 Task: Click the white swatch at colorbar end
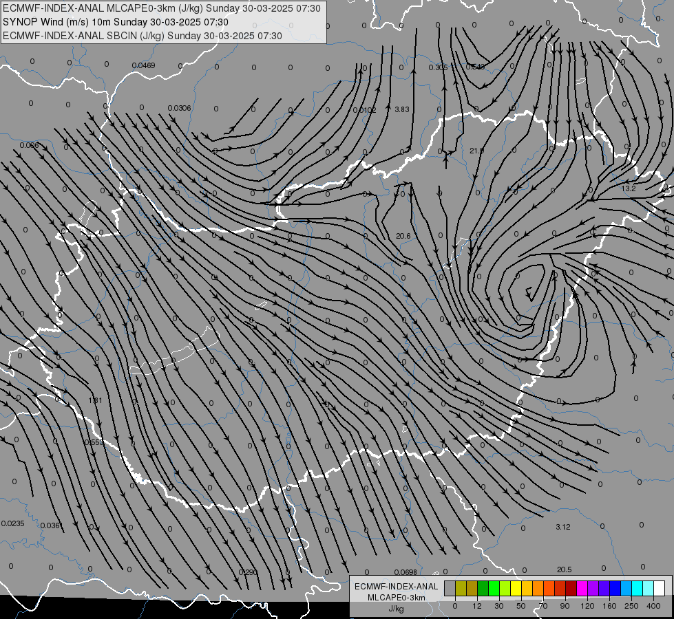coord(660,588)
